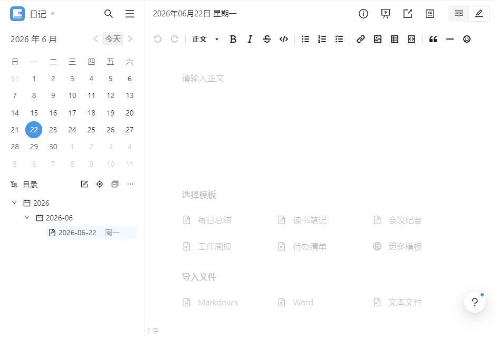The image size is (498, 338).
Task: Choose the 待办清单 template
Action: 302,246
